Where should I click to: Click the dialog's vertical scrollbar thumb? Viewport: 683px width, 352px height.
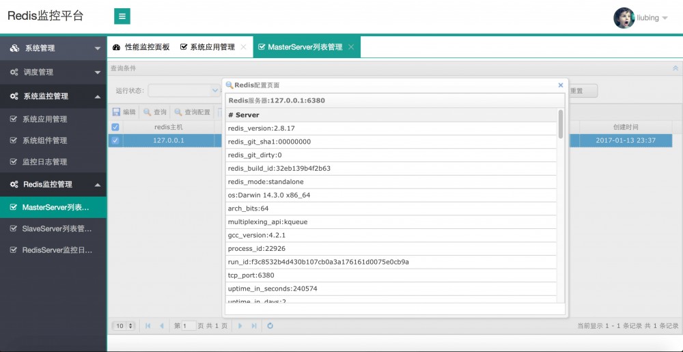tap(561, 124)
